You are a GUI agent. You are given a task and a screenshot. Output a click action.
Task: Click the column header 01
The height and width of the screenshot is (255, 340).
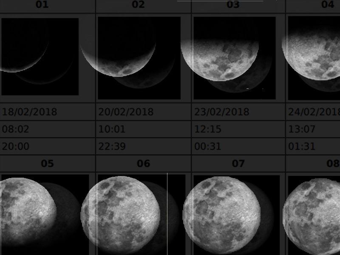(x=42, y=5)
